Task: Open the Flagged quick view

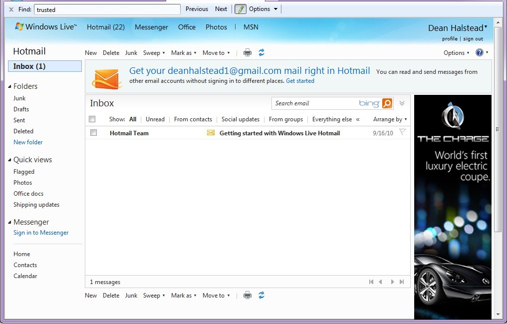Action: [x=23, y=172]
